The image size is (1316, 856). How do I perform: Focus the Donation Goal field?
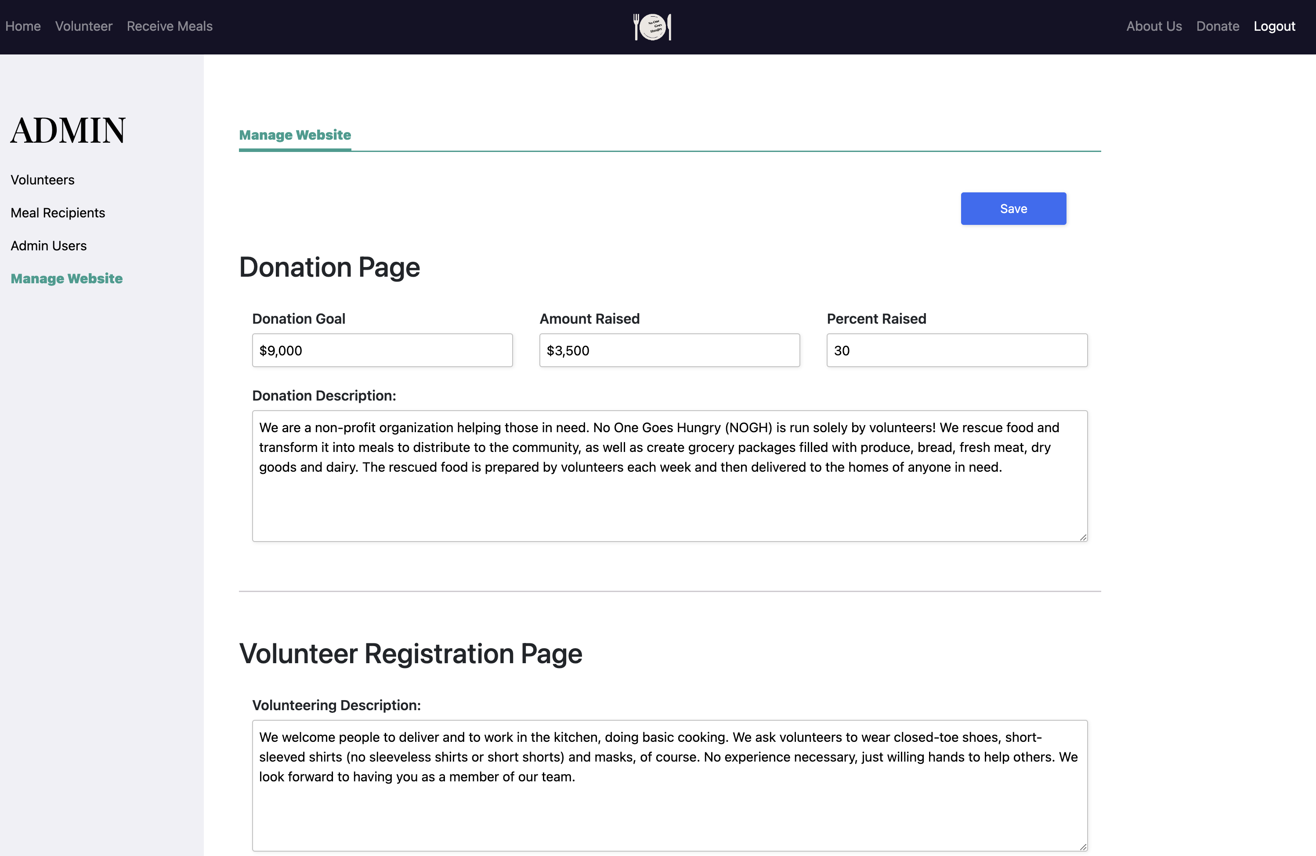[382, 350]
